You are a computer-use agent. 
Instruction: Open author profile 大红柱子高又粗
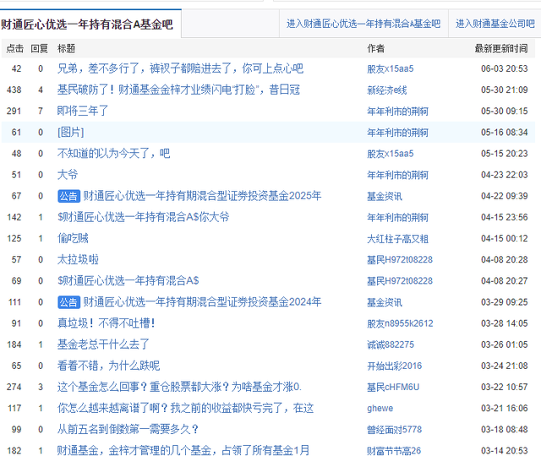click(398, 239)
